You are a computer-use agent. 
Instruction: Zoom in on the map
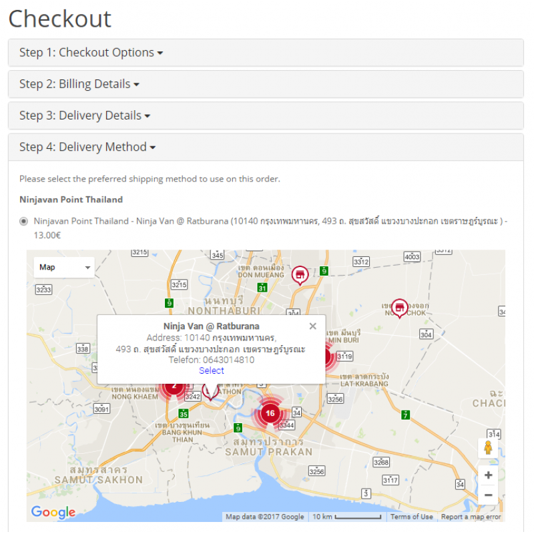click(x=488, y=475)
